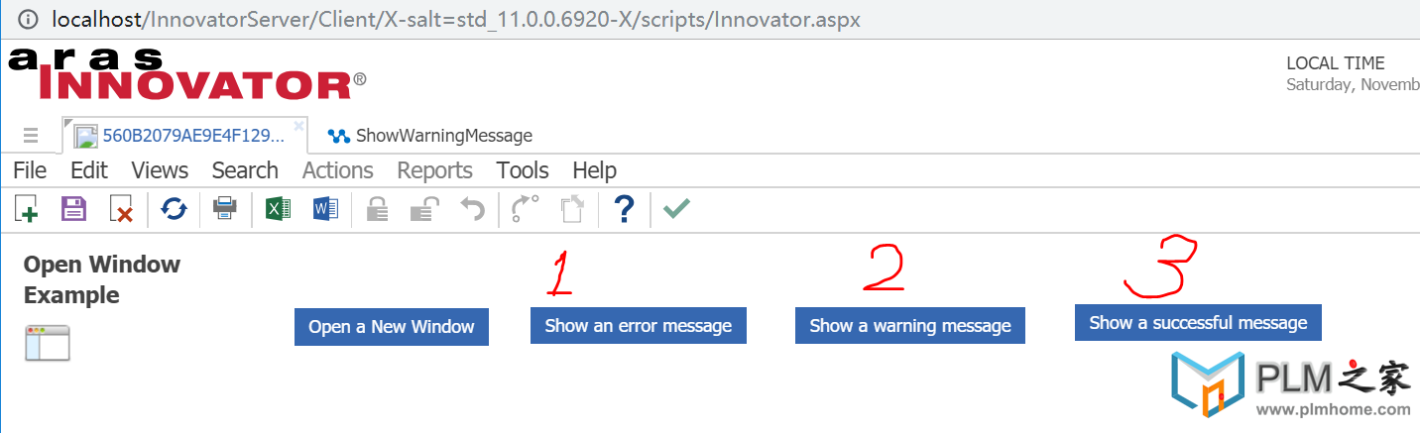This screenshot has width=1420, height=433.
Task: Switch to the ShowWarningMessage tab
Action: [430, 136]
